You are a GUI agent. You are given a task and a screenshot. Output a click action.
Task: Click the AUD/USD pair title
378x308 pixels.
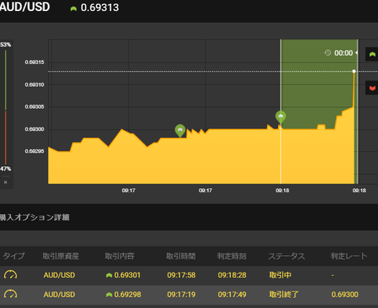pyautogui.click(x=24, y=7)
